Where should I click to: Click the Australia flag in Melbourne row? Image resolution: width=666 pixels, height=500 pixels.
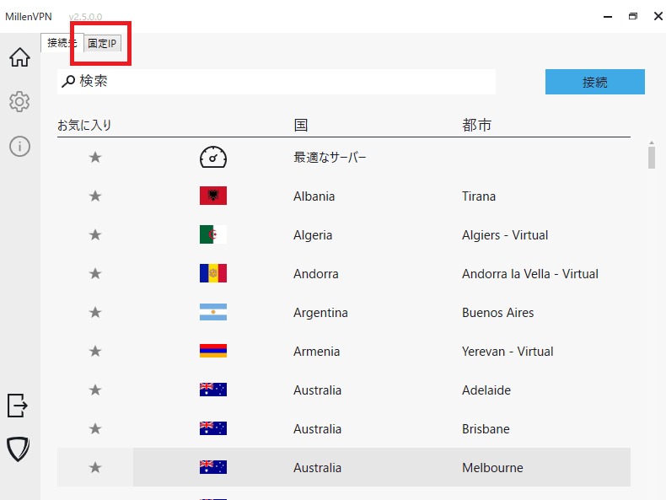213,467
